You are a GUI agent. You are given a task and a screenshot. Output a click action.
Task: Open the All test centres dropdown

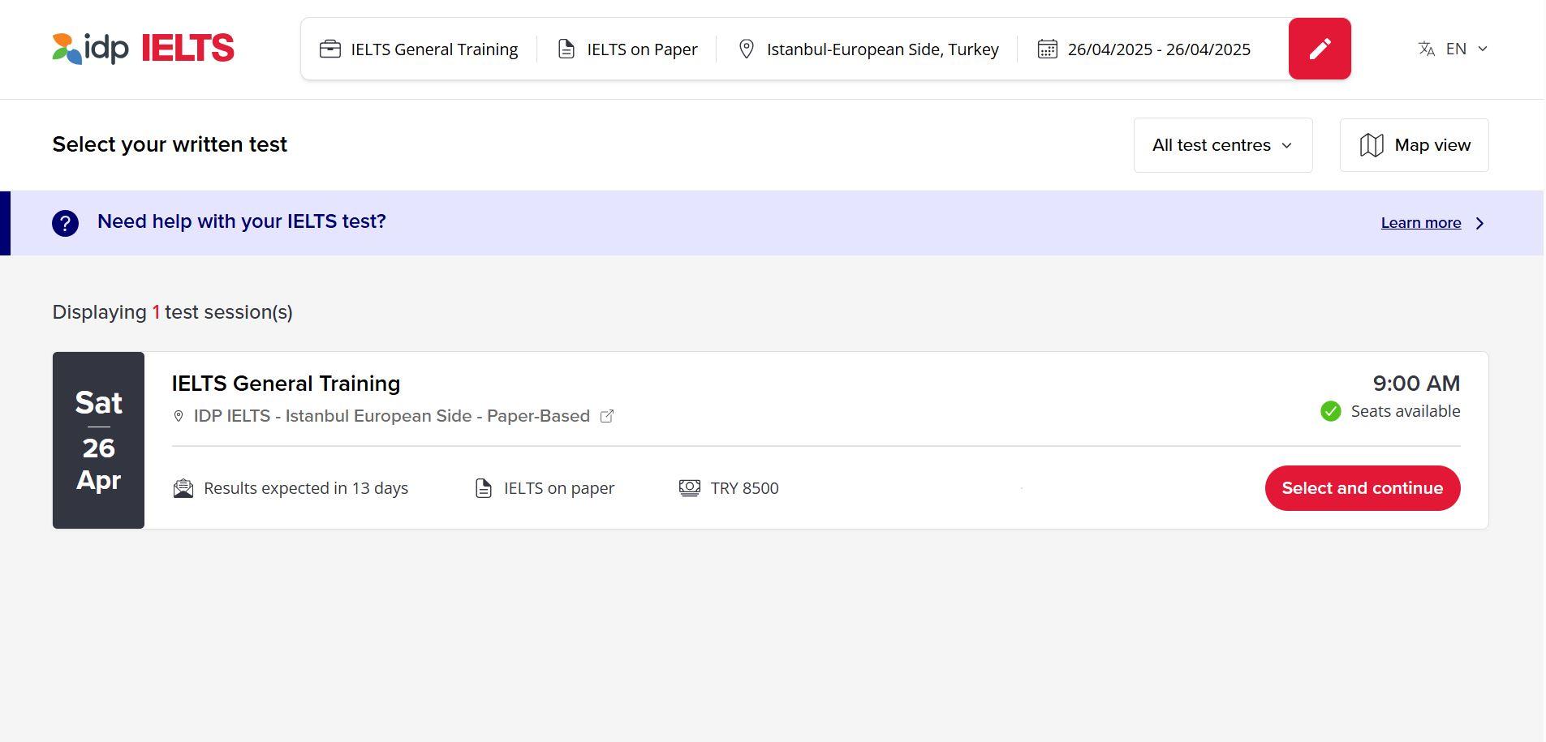click(x=1223, y=145)
